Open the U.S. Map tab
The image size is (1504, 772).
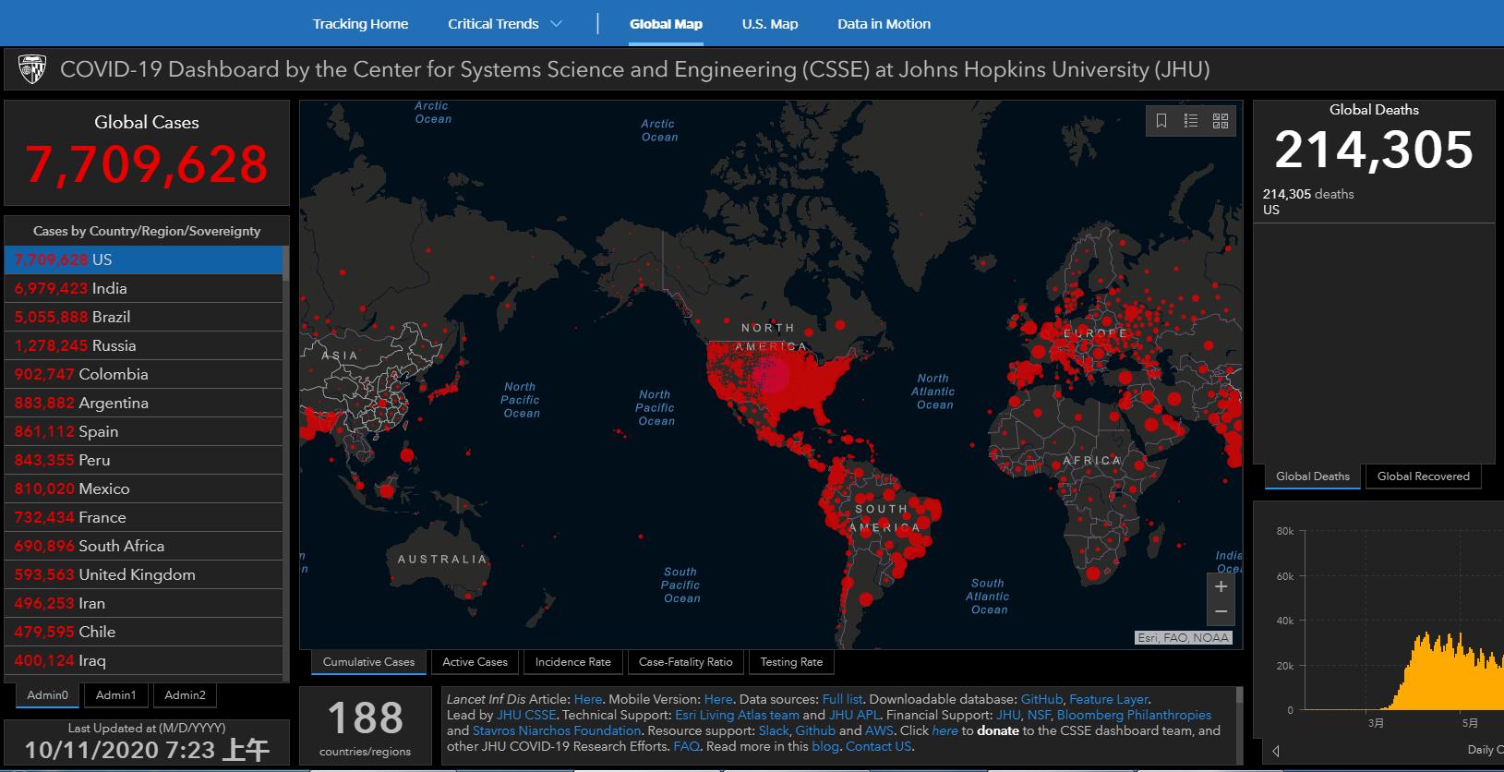[769, 24]
